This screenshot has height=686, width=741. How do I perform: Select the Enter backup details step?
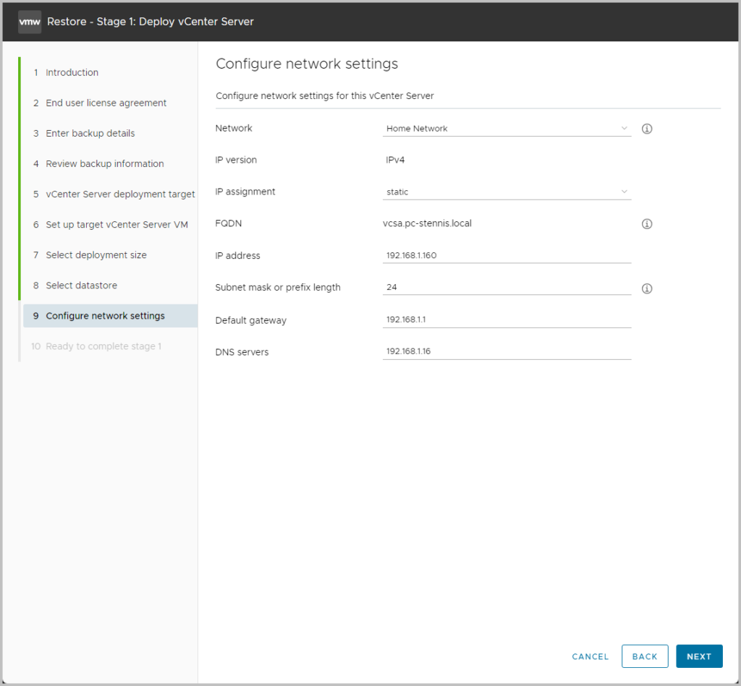[x=90, y=133]
